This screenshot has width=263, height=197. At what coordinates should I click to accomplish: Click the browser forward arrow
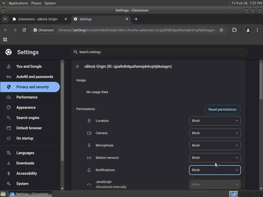15,30
